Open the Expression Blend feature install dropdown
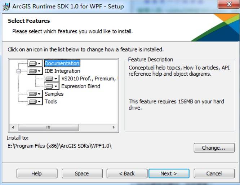 (x=52, y=86)
